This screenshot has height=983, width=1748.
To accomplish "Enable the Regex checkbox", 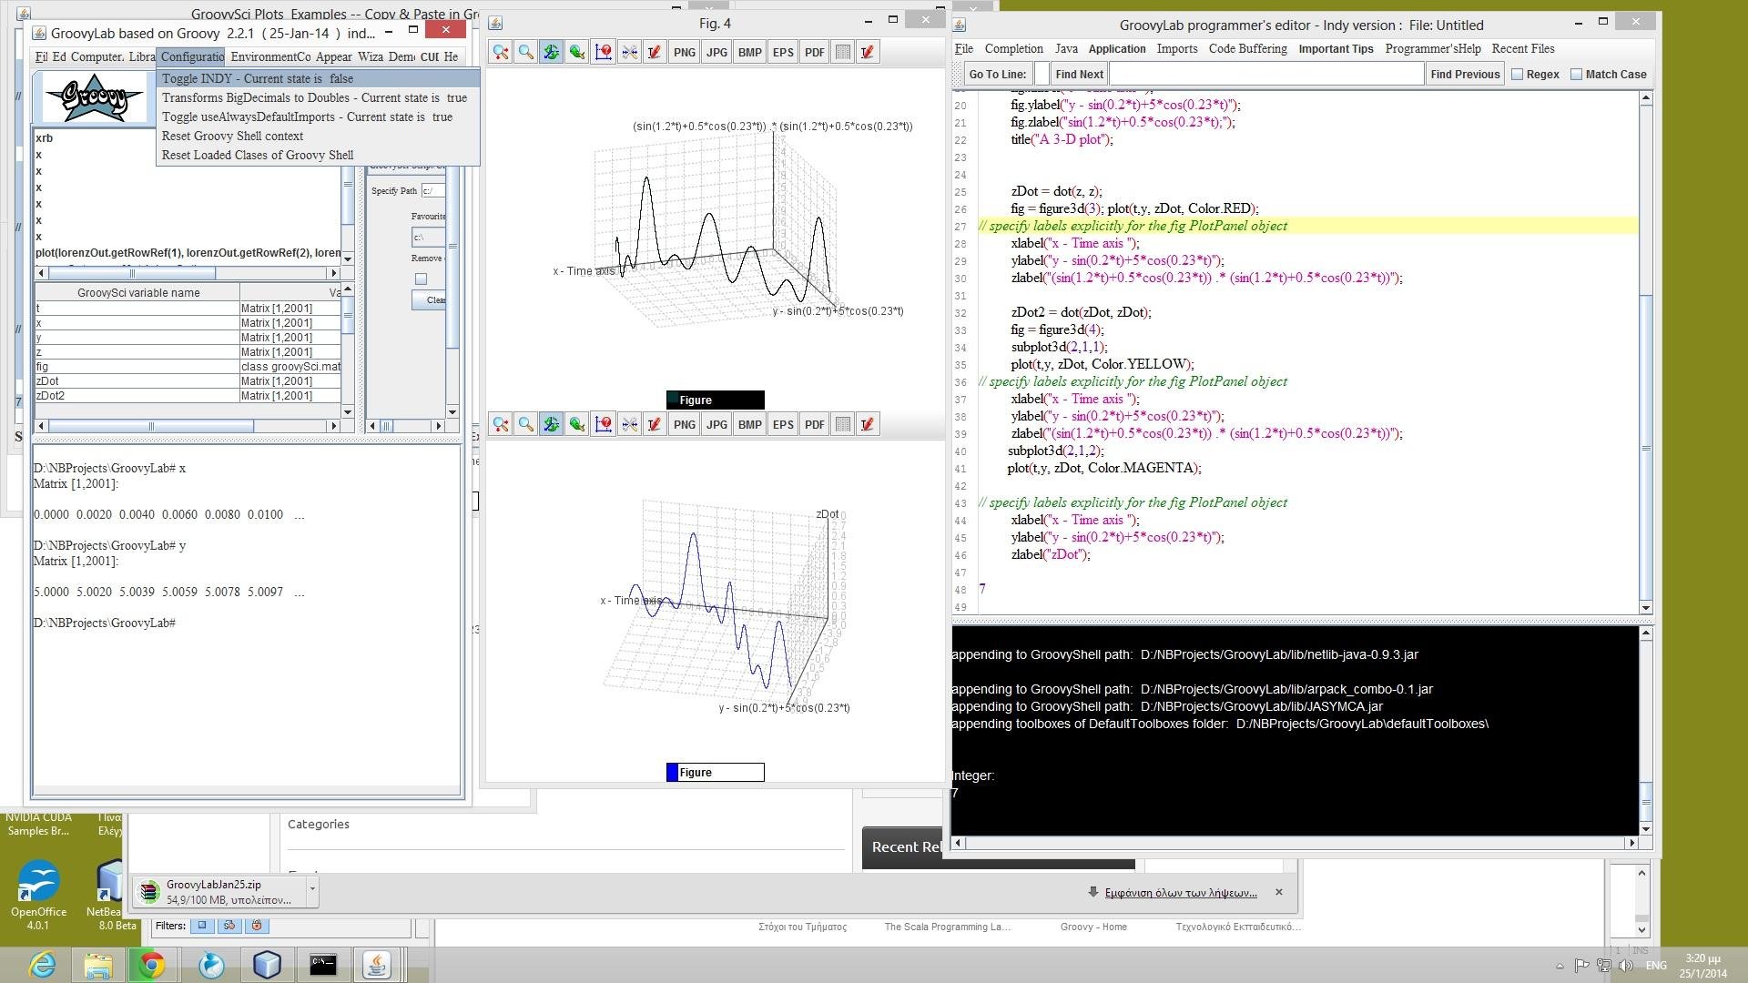I will [x=1518, y=75].
